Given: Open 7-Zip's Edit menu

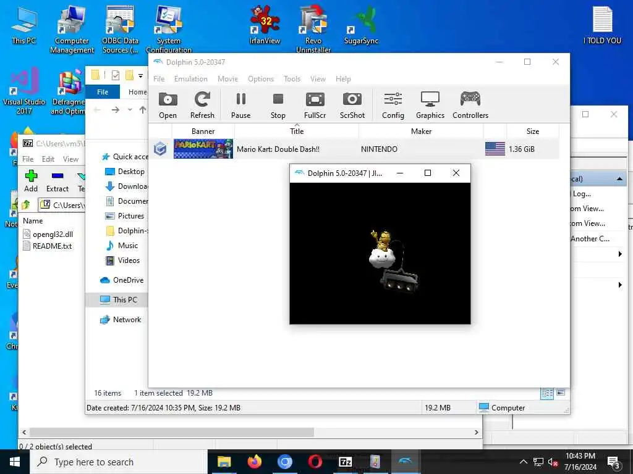Looking at the screenshot, I should pos(48,159).
